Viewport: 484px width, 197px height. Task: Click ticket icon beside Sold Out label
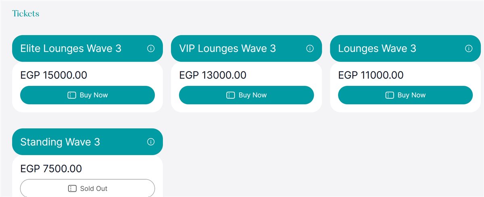[x=72, y=189]
